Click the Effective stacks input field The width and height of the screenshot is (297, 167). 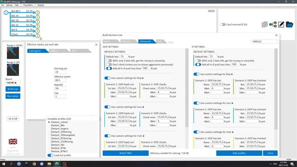(x=60, y=80)
